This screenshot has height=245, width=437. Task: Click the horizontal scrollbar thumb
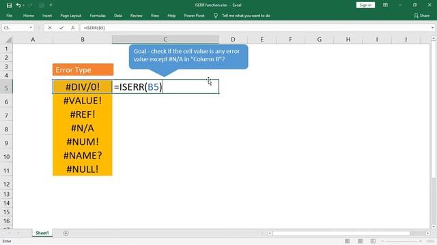point(341,233)
